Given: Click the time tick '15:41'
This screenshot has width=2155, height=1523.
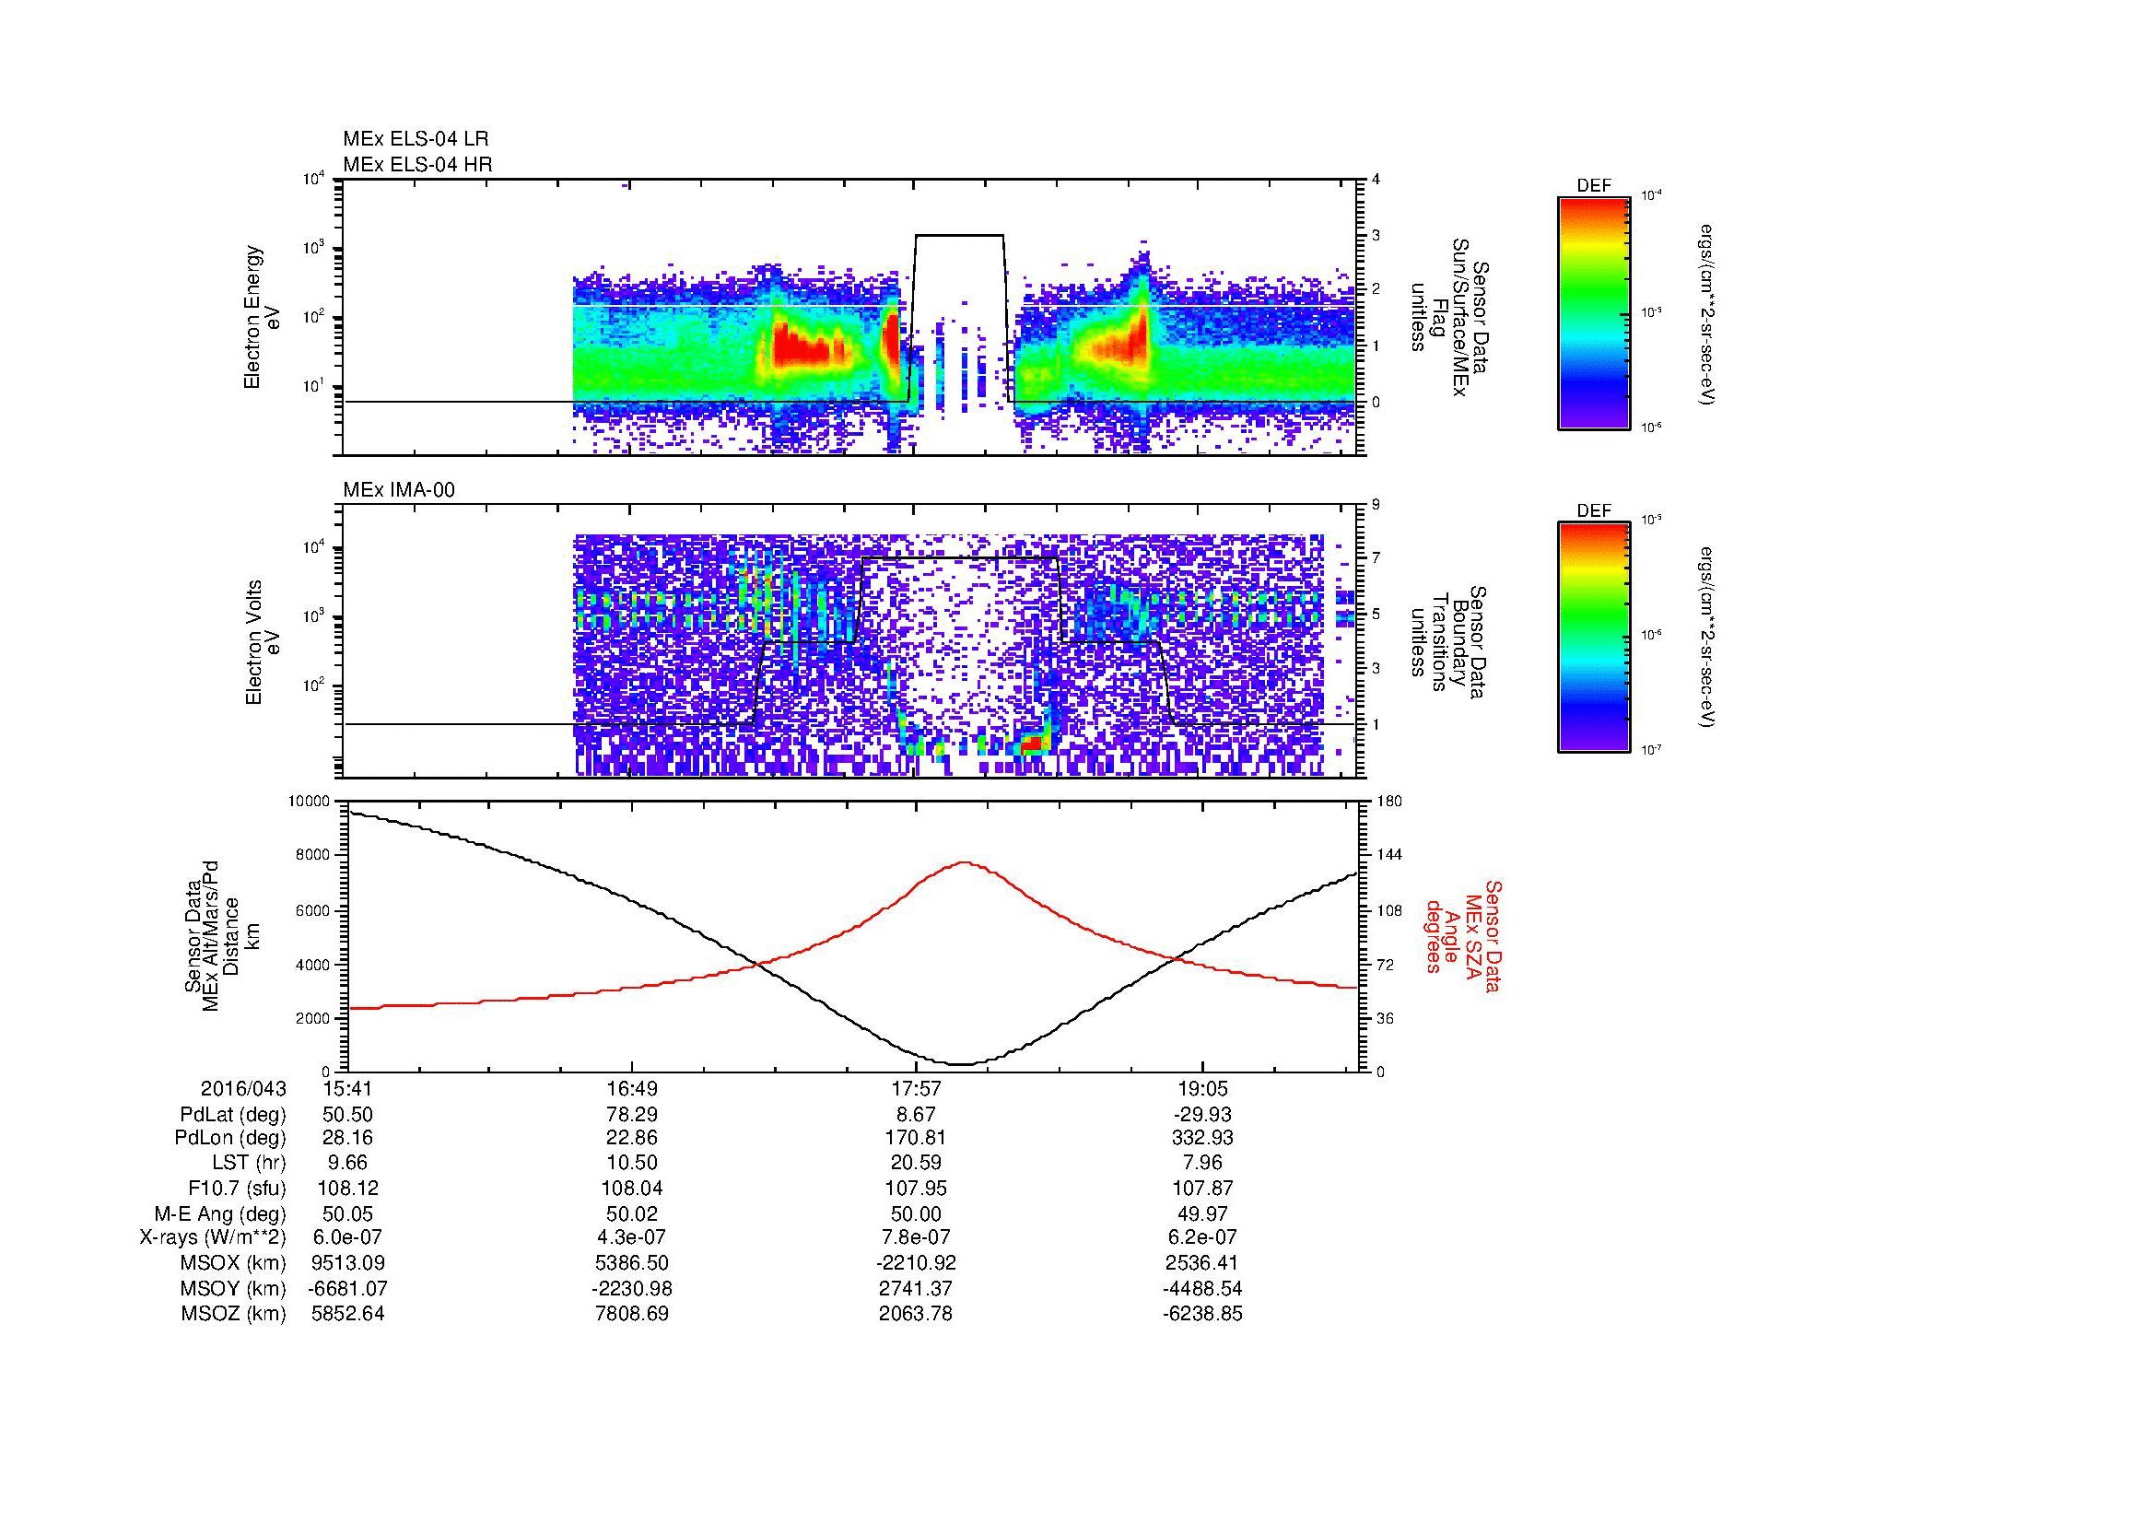Looking at the screenshot, I should [348, 1089].
